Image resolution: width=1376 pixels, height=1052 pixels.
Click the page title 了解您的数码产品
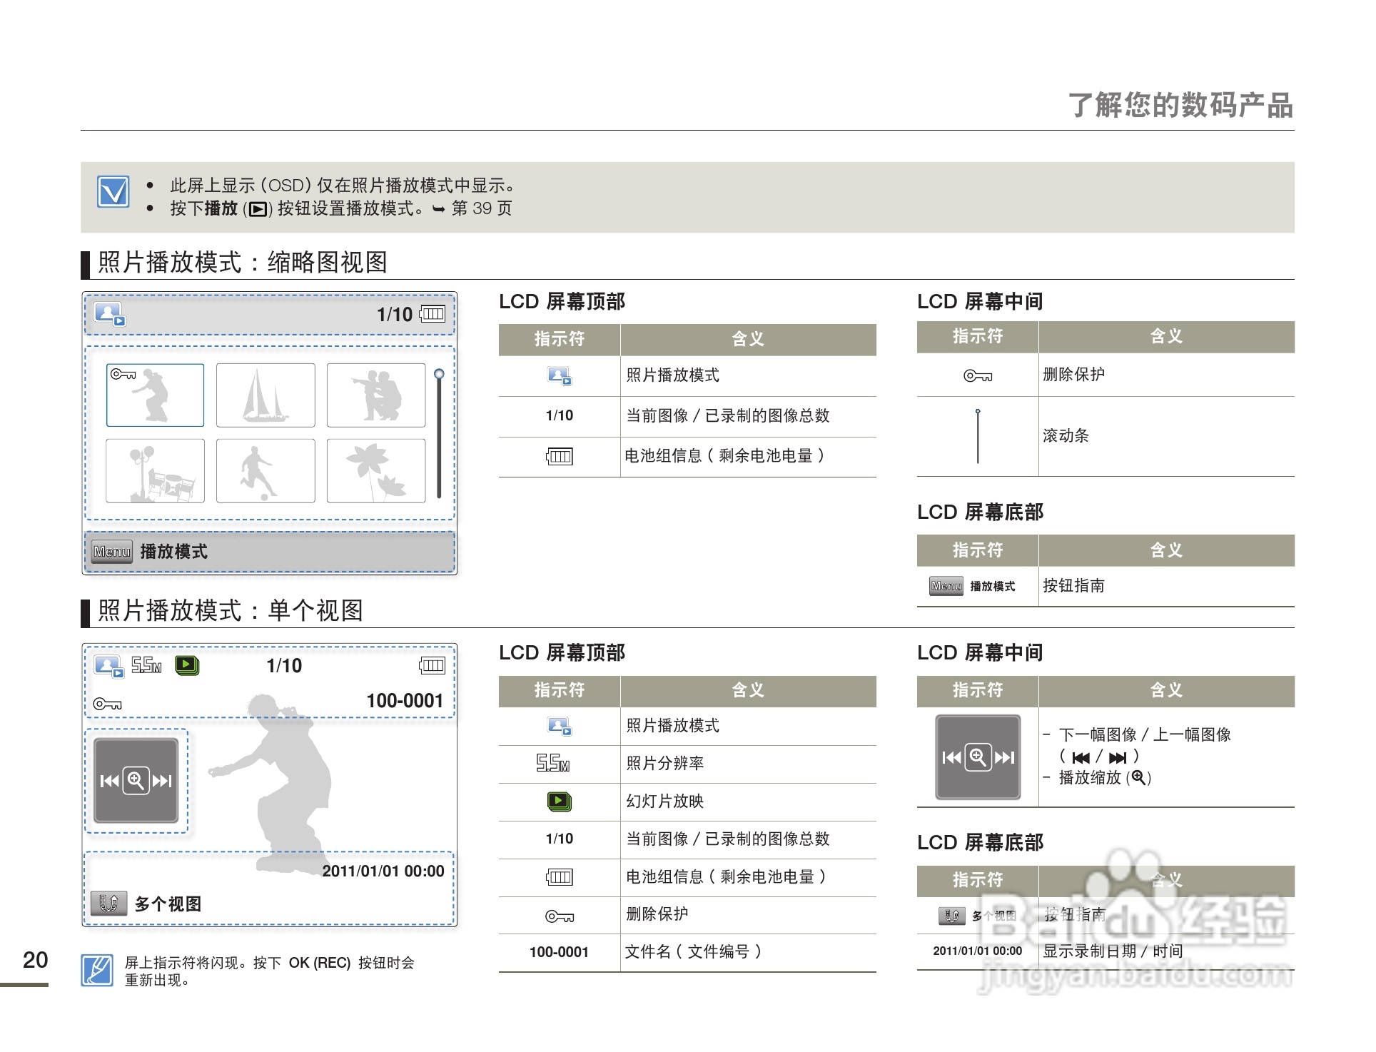tap(1180, 106)
